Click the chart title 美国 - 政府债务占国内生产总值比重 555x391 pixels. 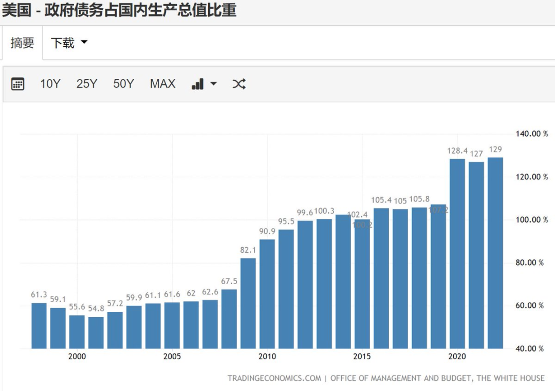click(119, 10)
